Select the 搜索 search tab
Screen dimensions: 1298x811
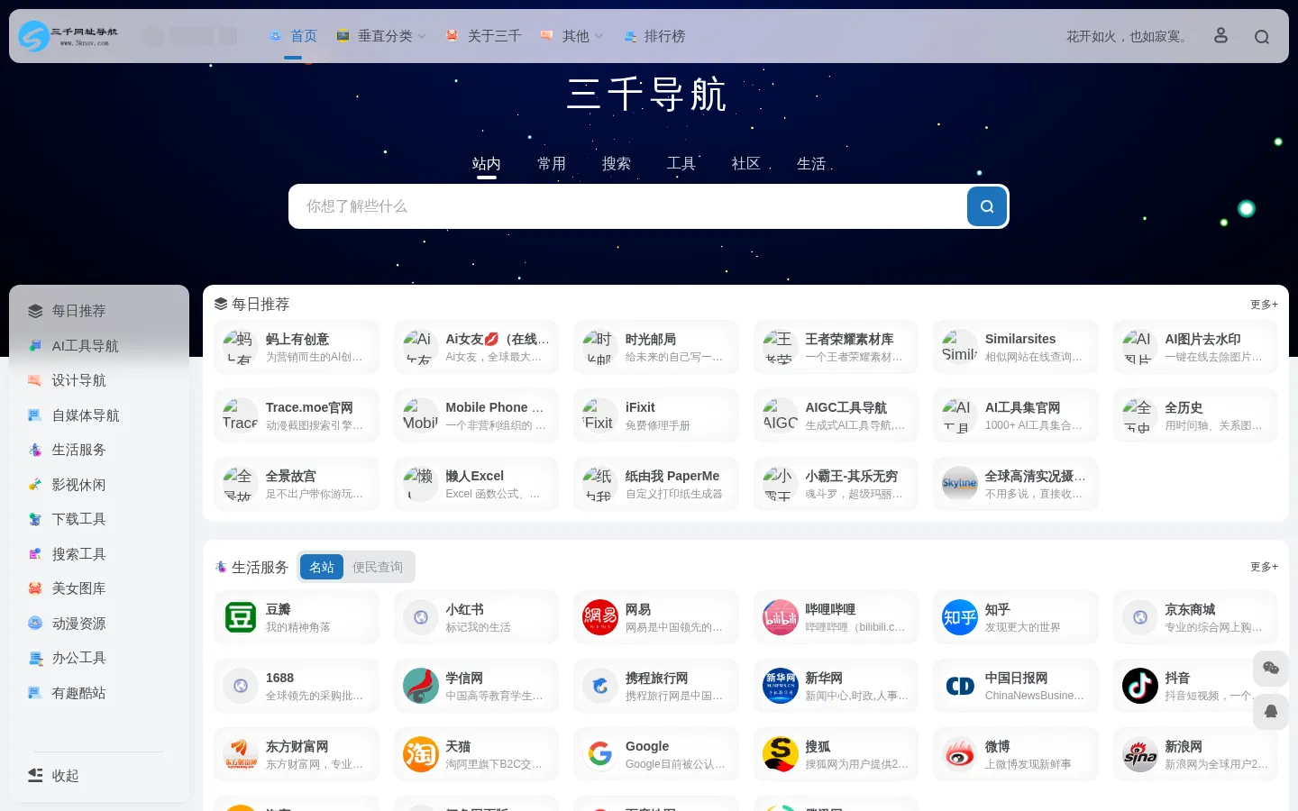pos(617,163)
